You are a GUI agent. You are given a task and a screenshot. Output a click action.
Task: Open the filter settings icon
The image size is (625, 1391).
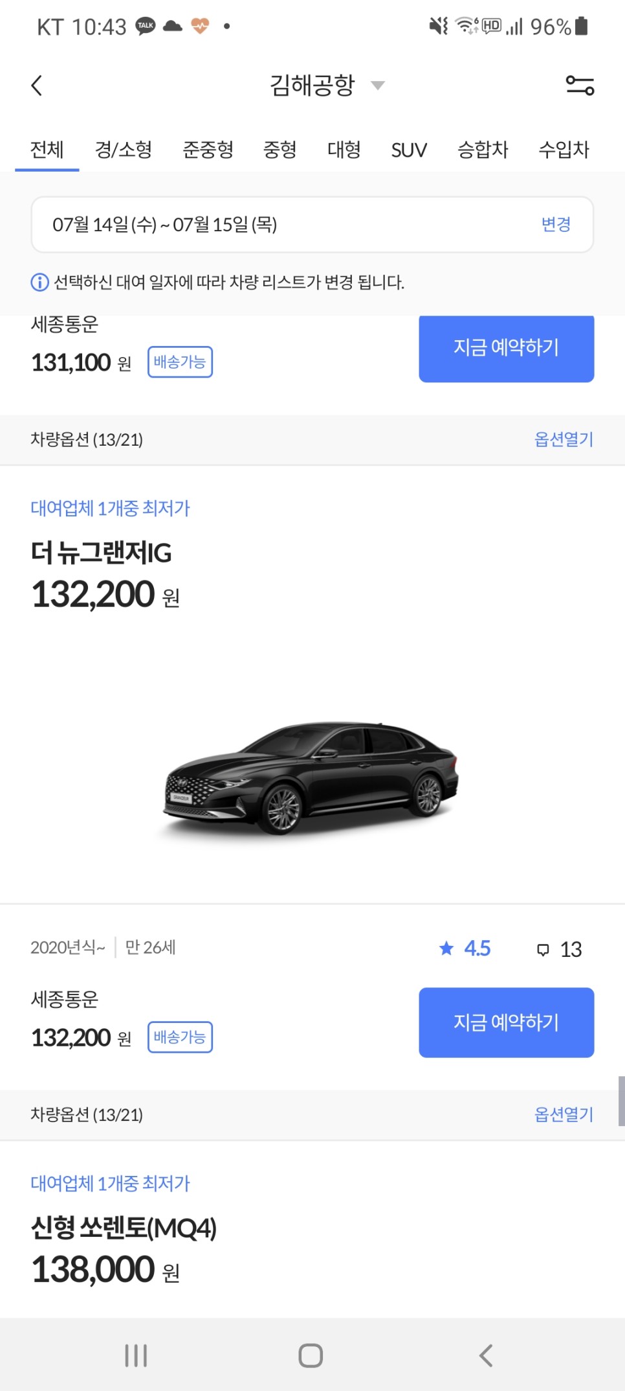(579, 85)
